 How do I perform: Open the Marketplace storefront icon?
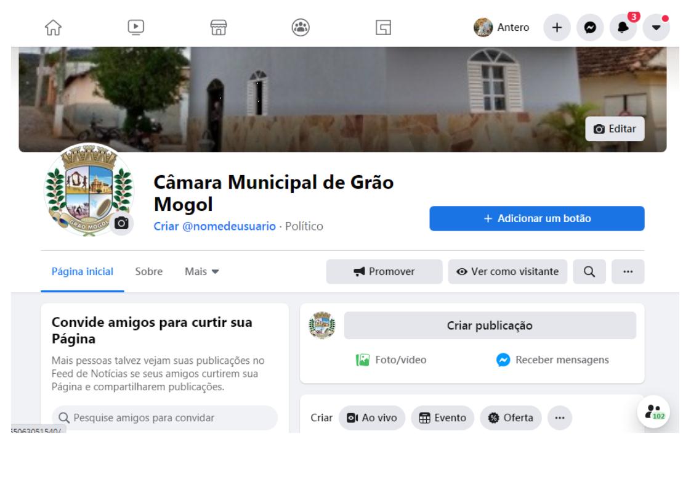[217, 28]
